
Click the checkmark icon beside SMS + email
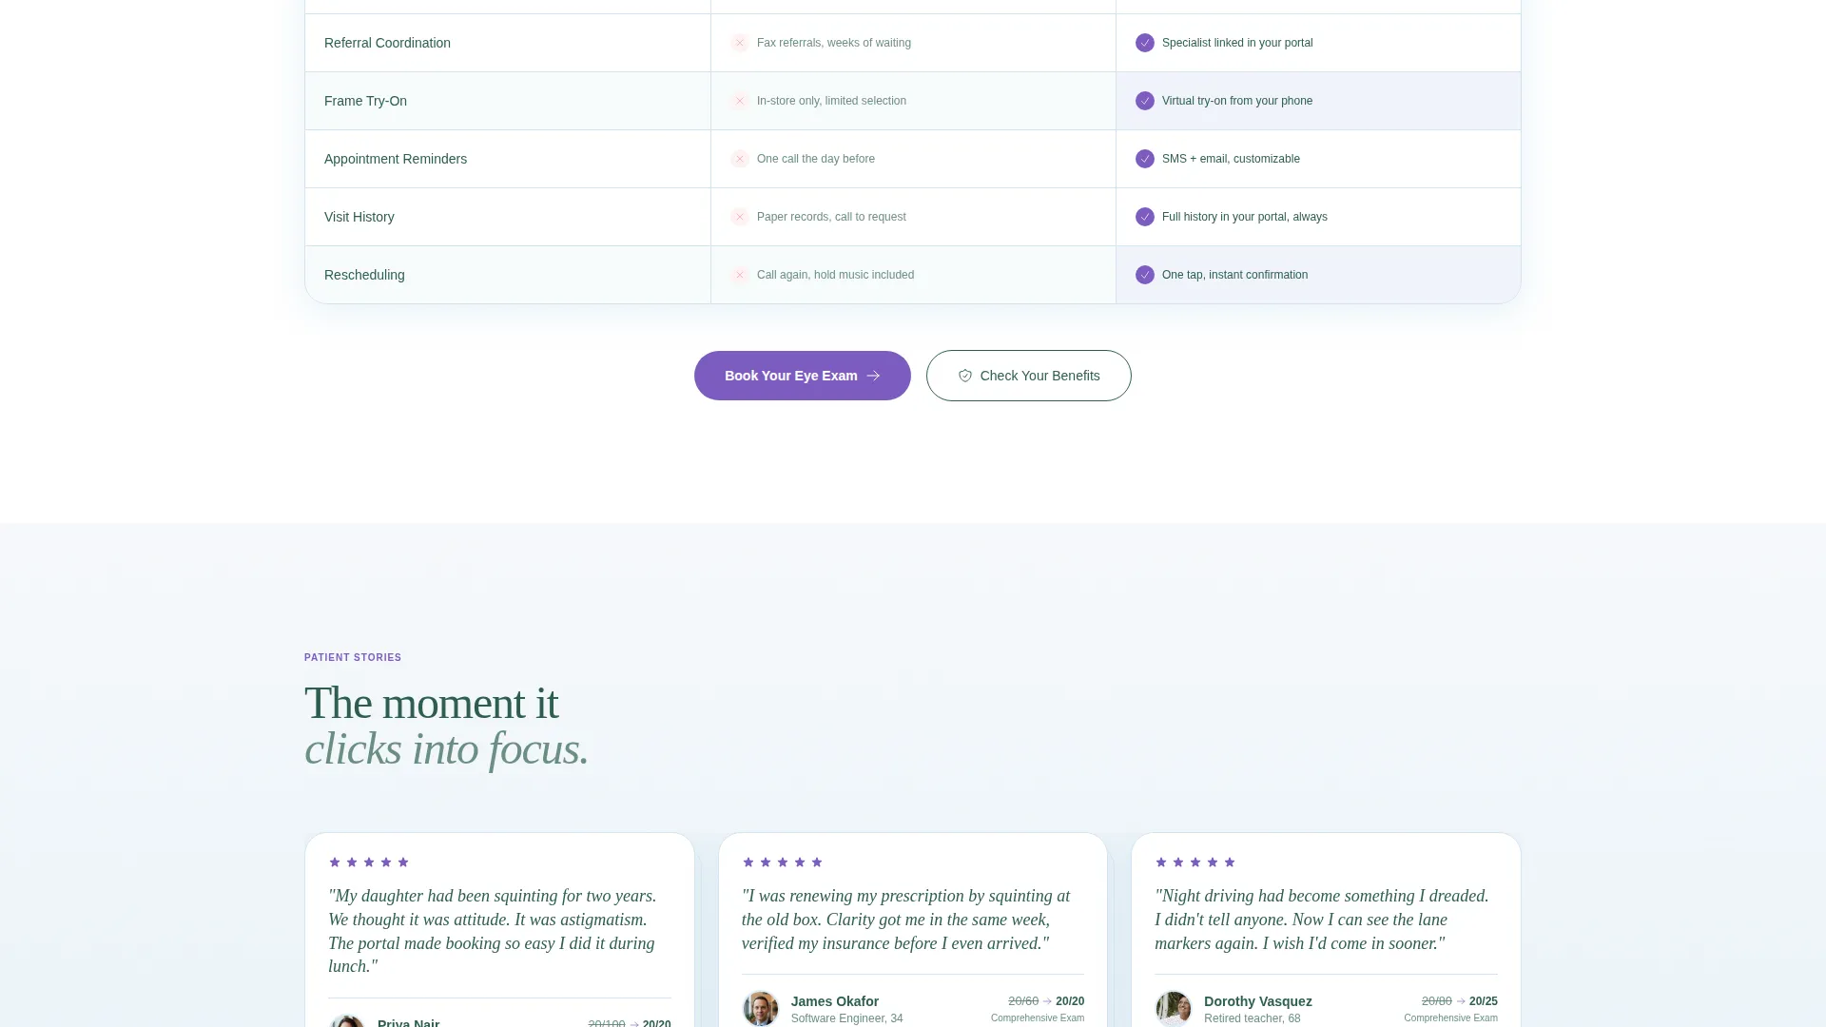1145,159
